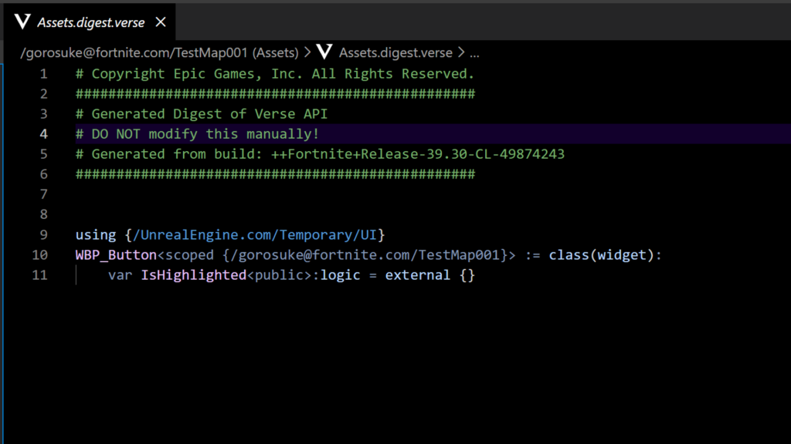Click the Generated from build comment
This screenshot has height=444, width=791.
coord(320,154)
